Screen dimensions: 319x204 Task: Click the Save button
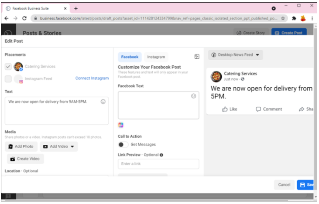pyautogui.click(x=305, y=185)
